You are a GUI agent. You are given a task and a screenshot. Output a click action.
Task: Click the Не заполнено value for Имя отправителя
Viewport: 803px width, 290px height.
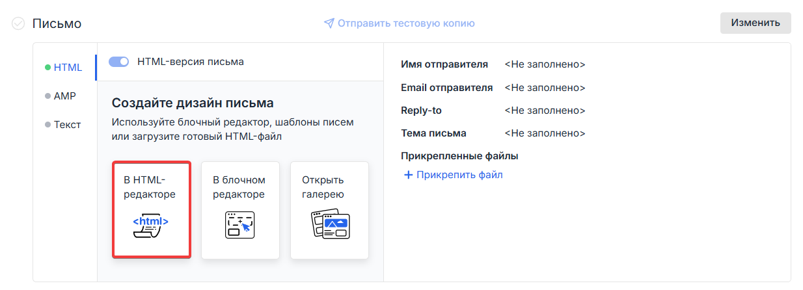click(545, 64)
